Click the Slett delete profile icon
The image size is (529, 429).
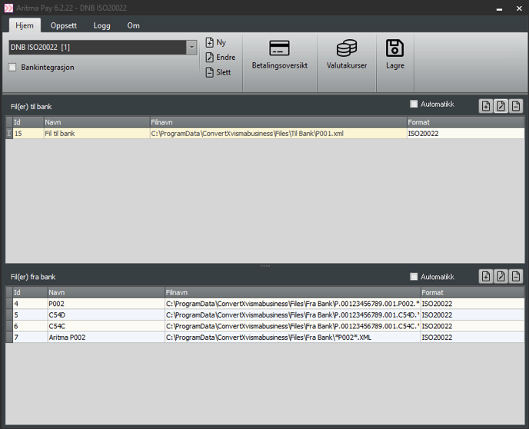210,72
